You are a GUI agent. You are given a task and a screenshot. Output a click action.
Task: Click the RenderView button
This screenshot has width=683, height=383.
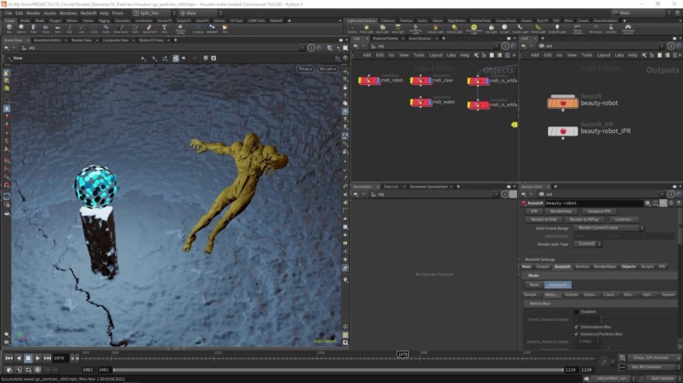560,212
